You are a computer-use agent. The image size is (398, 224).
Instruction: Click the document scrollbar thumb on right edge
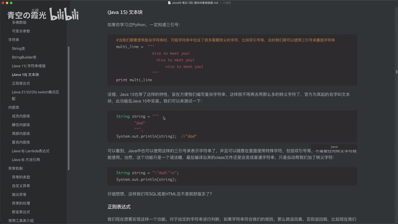tap(396, 72)
